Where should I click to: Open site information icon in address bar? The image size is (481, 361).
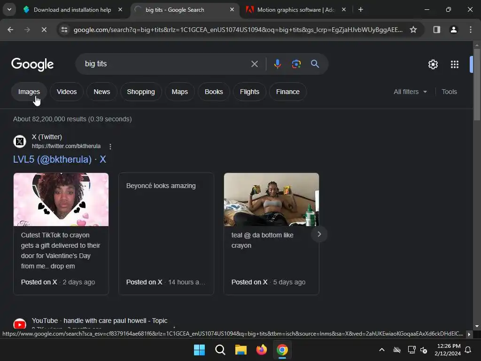click(64, 30)
